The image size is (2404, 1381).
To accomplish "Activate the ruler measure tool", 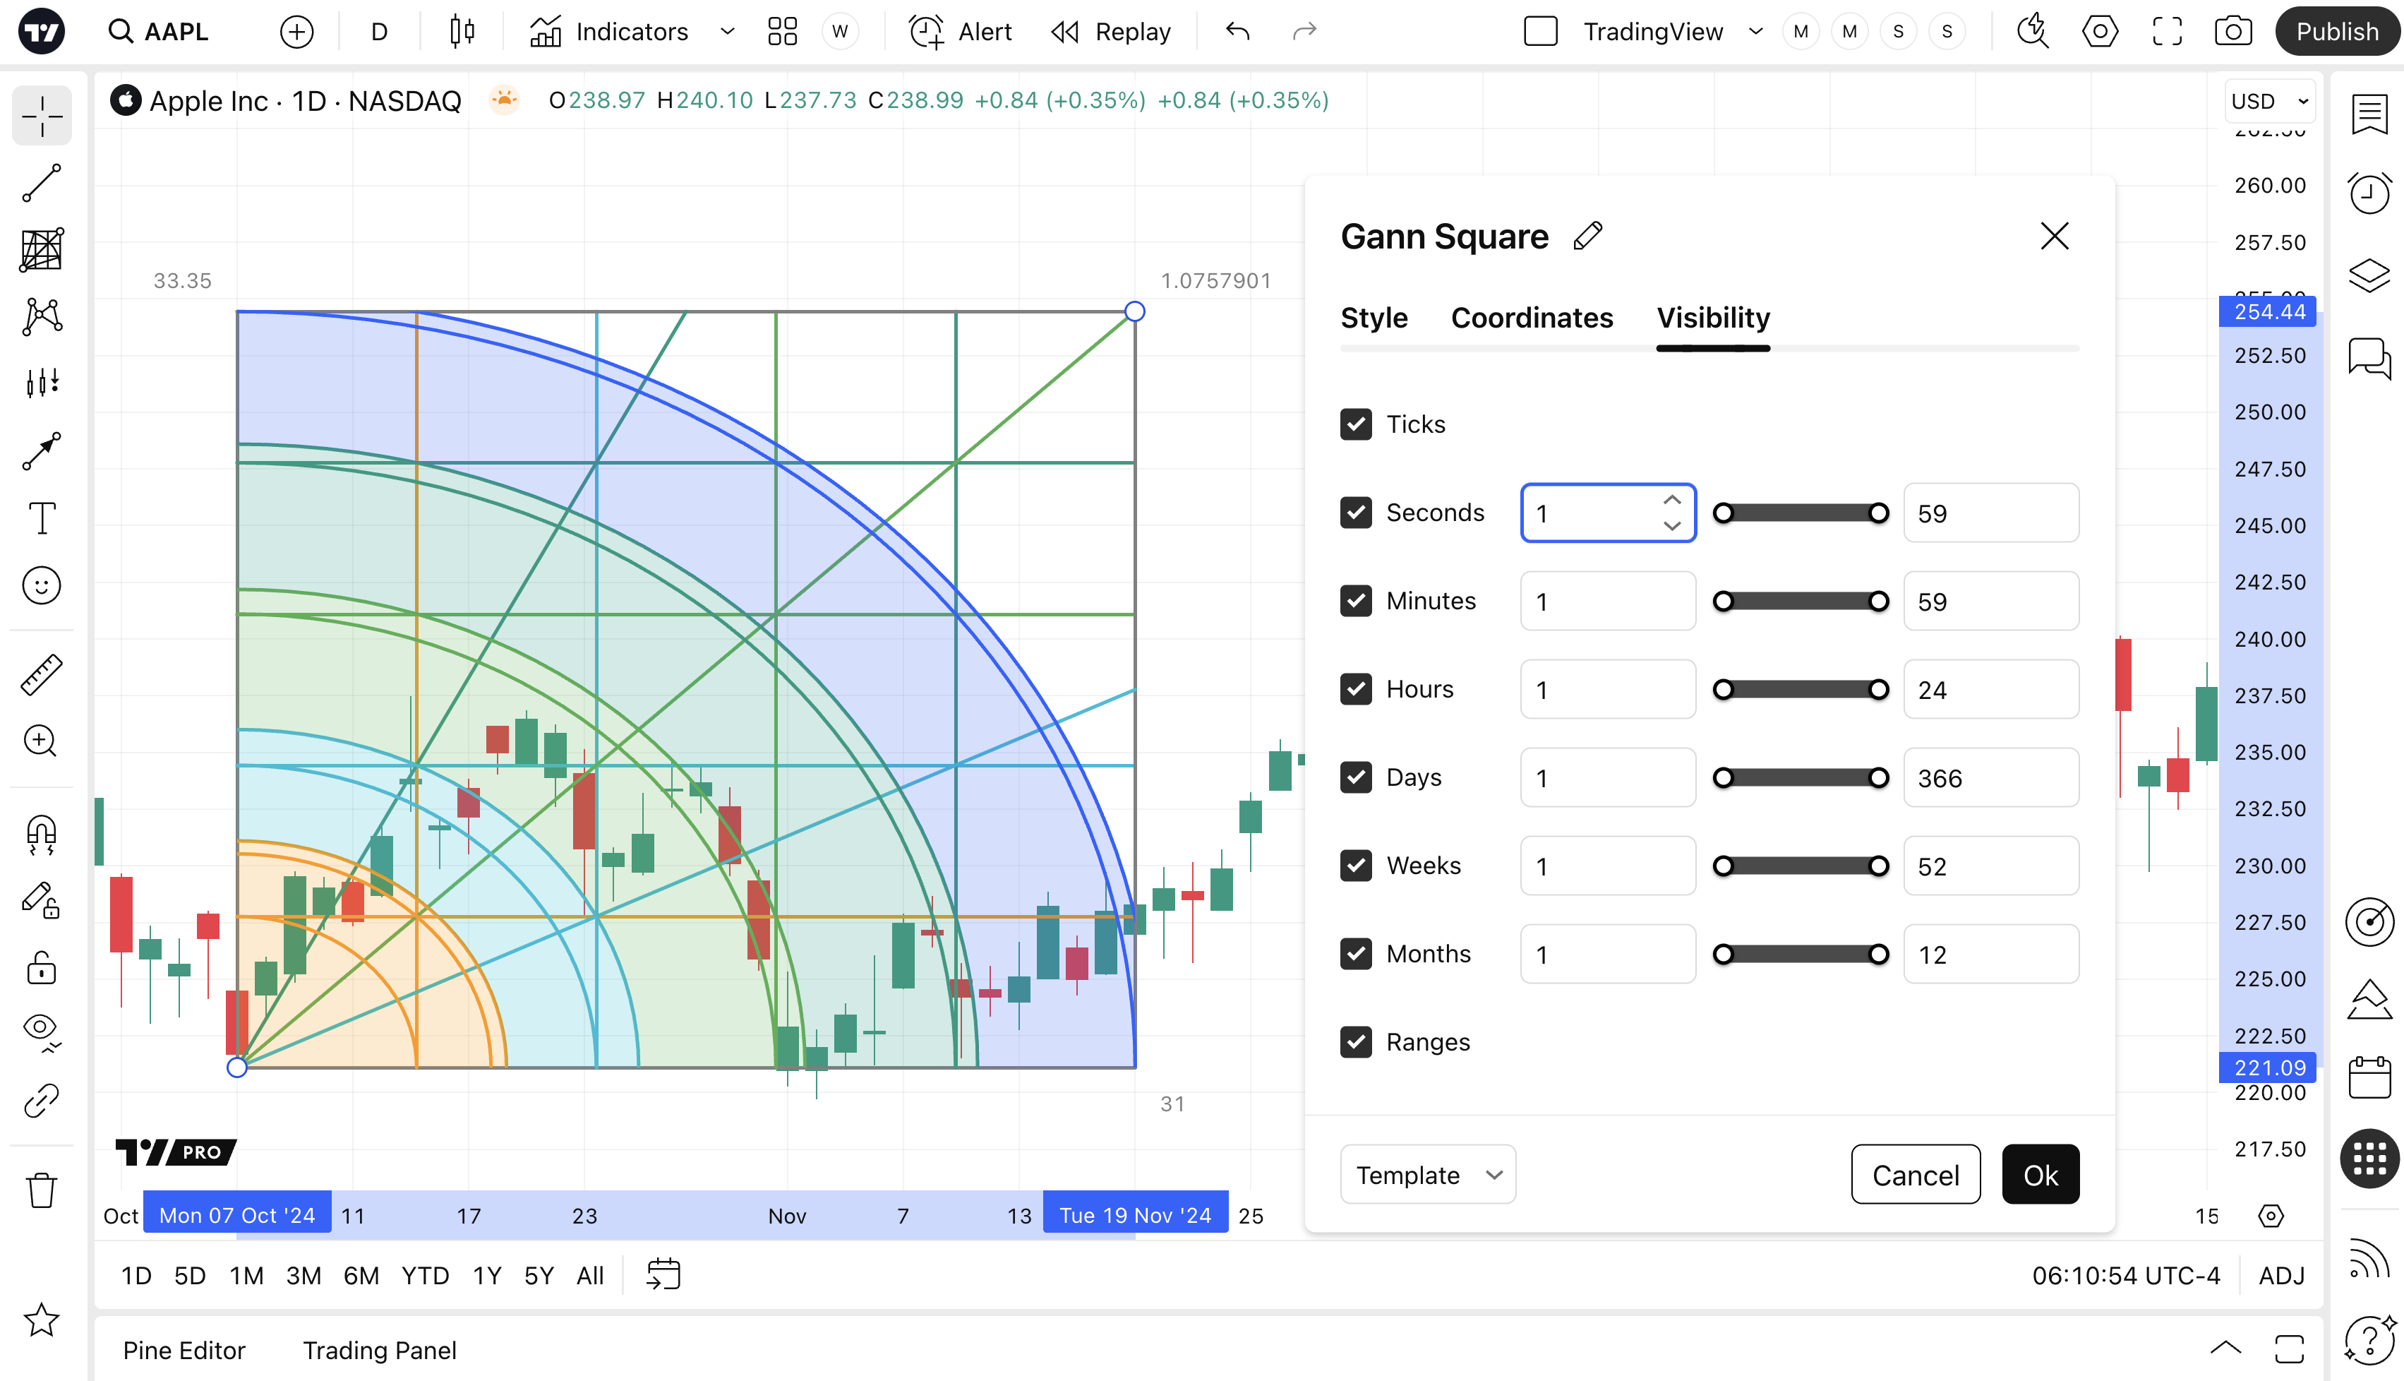I will point(42,674).
